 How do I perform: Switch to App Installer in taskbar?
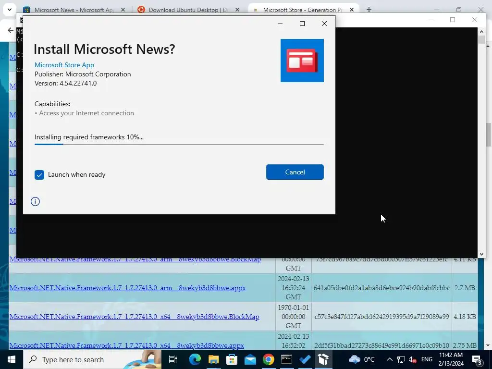(x=323, y=359)
